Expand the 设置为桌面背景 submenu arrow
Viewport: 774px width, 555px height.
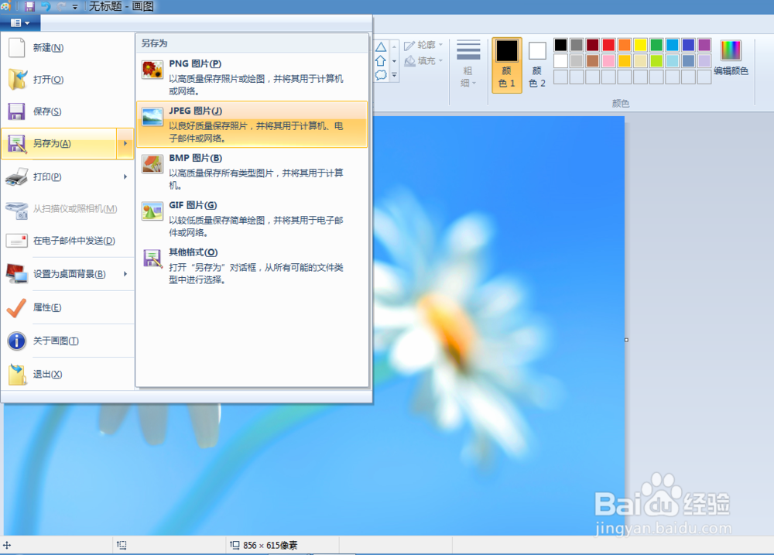125,273
